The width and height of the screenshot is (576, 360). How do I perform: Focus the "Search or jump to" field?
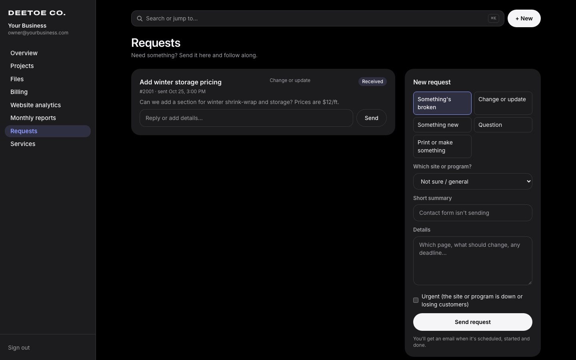(x=318, y=18)
